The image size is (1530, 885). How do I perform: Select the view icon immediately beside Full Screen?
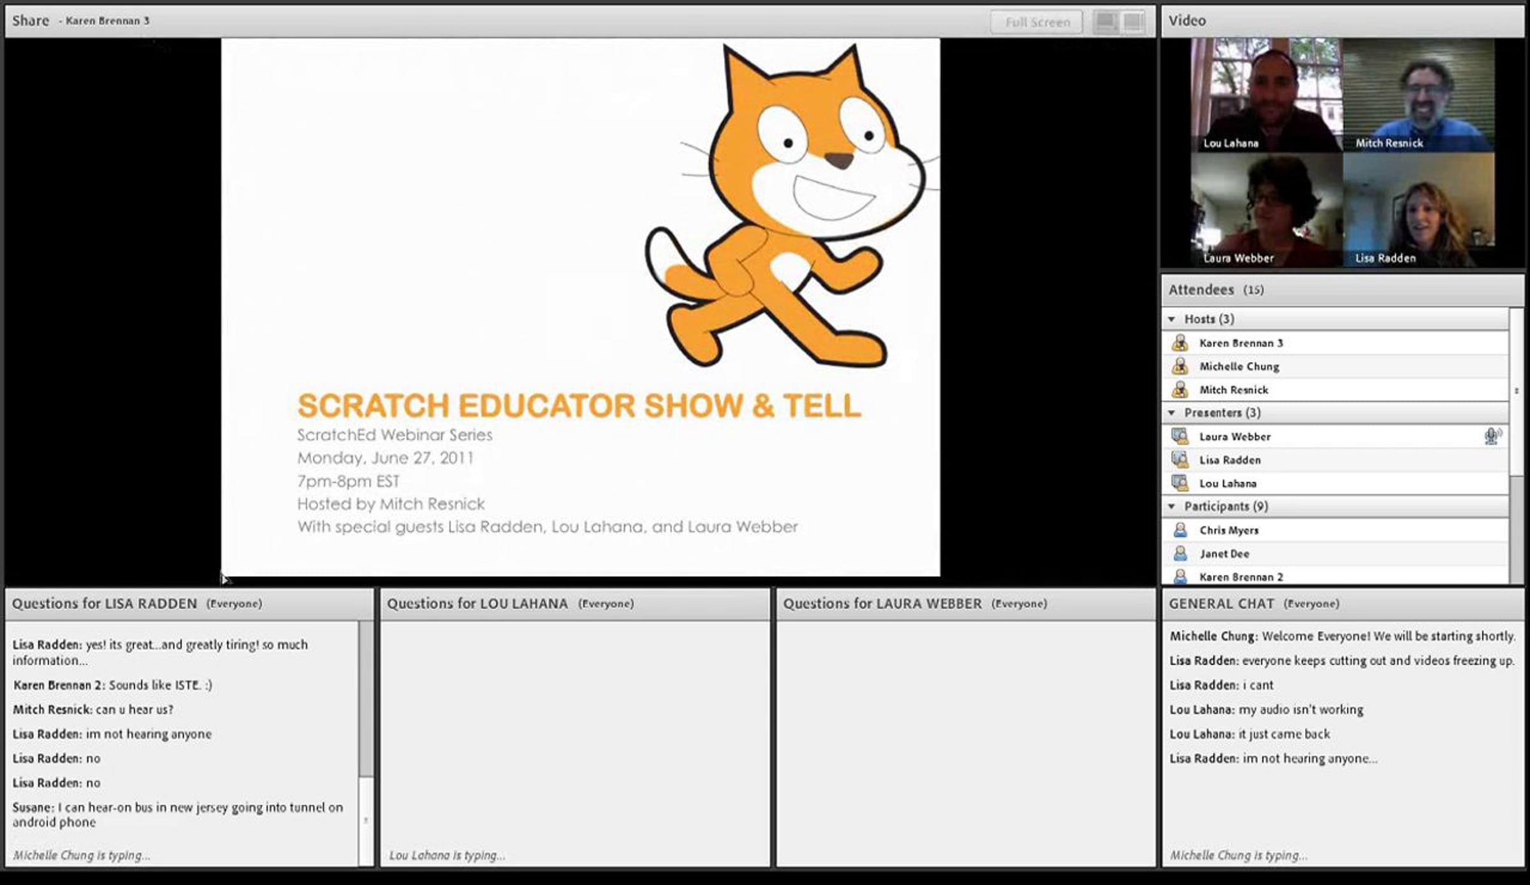click(1106, 22)
